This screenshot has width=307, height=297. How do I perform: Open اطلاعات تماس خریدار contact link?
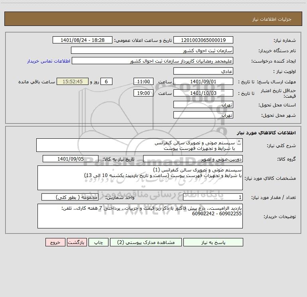point(49,61)
